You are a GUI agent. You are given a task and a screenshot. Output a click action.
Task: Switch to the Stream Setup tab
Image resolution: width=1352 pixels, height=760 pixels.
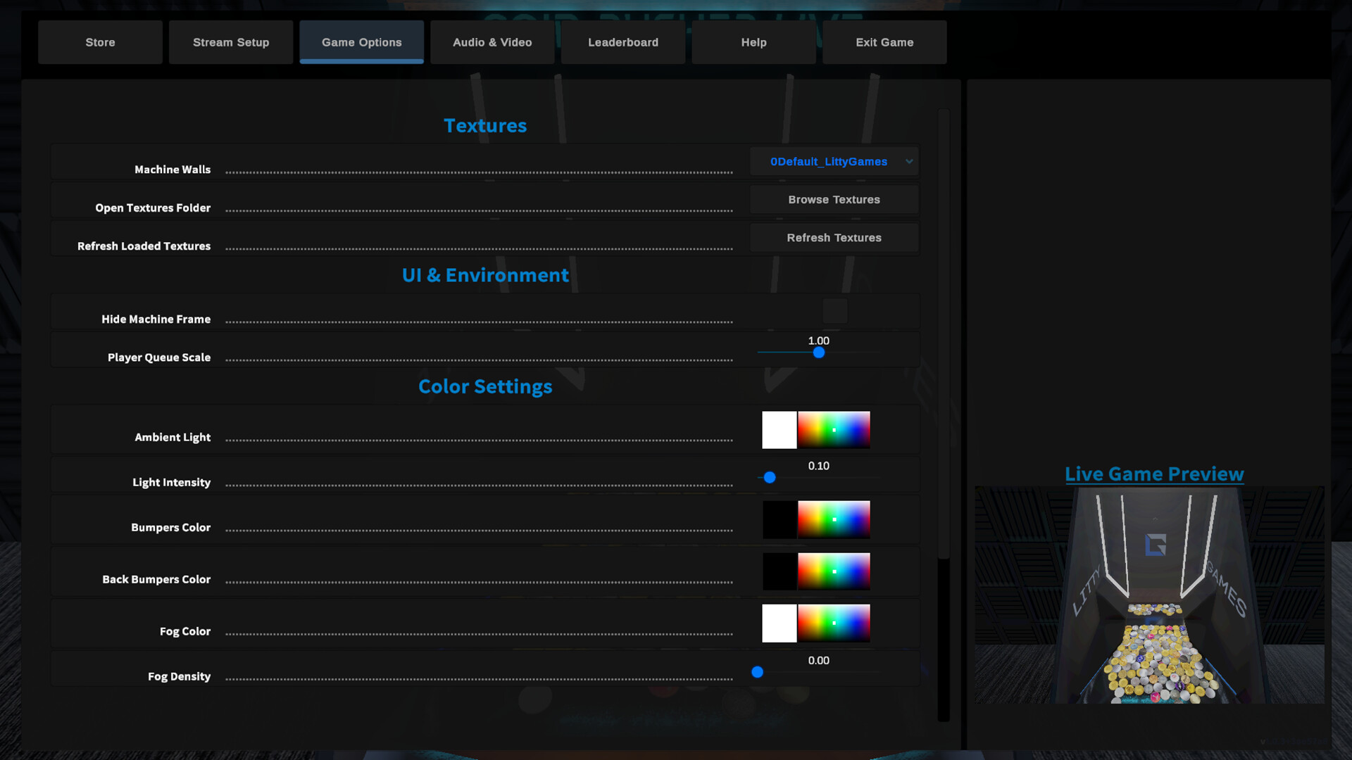(x=231, y=42)
